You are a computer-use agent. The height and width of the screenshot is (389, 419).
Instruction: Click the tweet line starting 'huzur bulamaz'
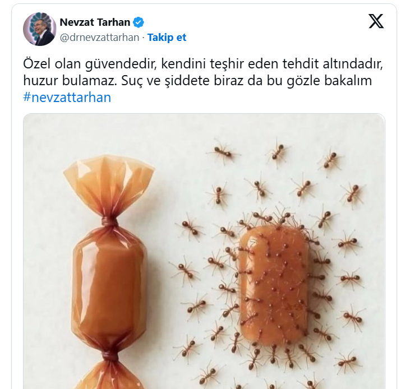197,81
